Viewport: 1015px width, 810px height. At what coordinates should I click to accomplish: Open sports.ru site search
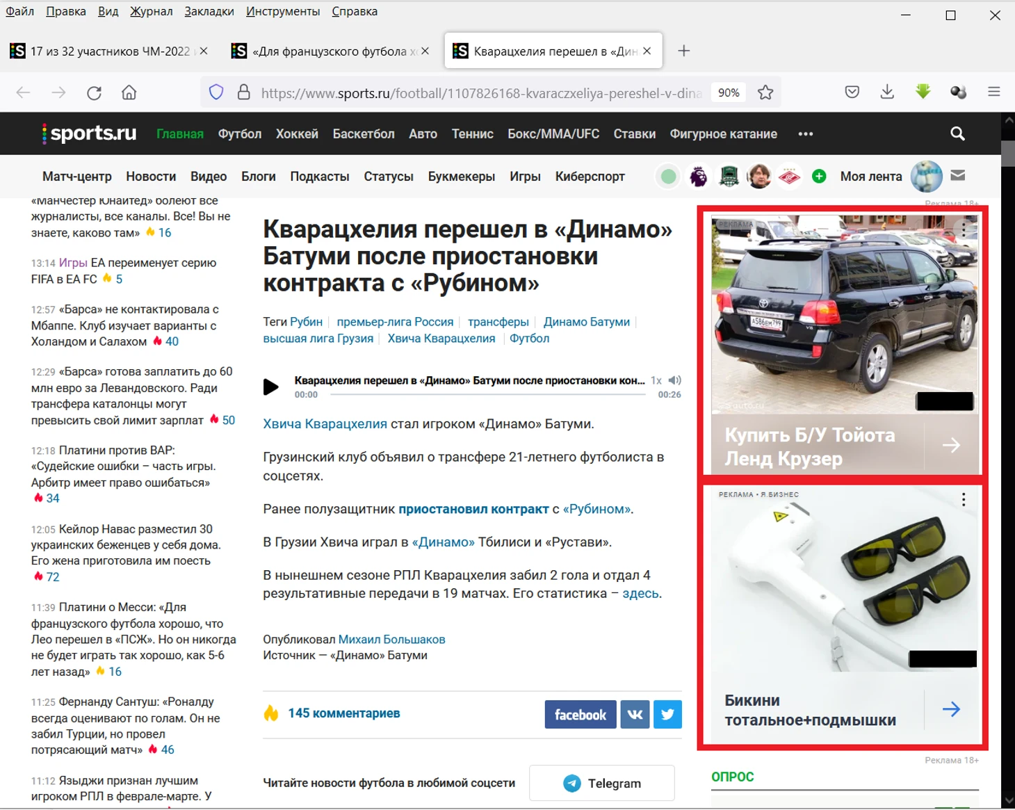958,133
